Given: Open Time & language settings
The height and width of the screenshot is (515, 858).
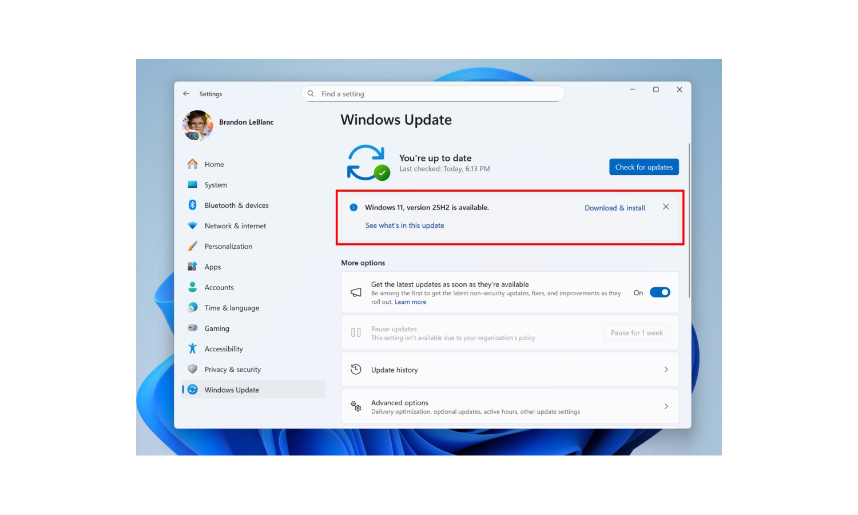Looking at the screenshot, I should 231,308.
